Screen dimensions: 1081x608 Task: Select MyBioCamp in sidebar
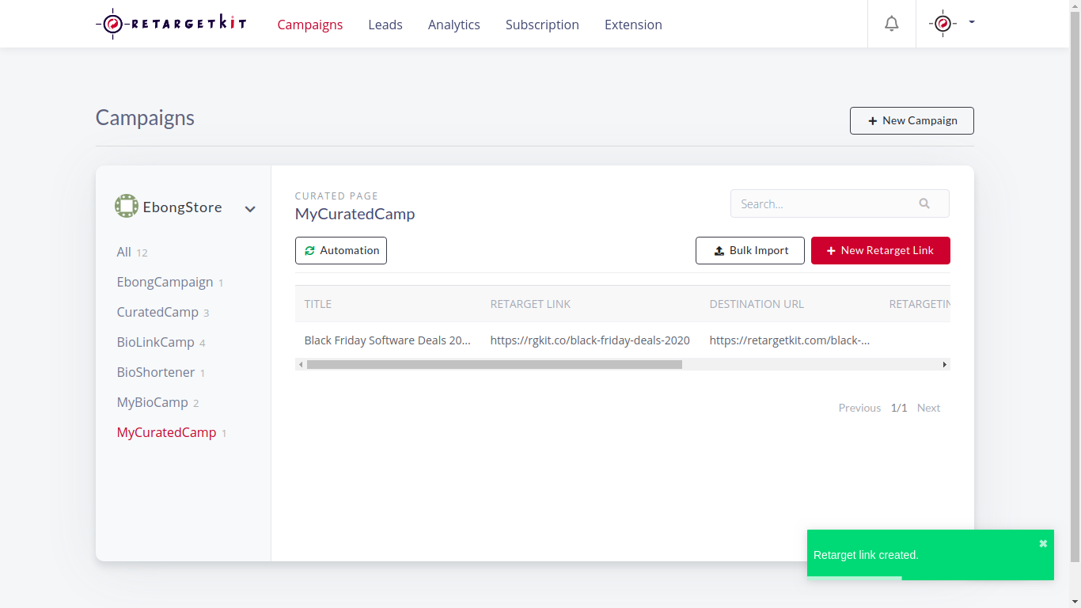pyautogui.click(x=158, y=402)
